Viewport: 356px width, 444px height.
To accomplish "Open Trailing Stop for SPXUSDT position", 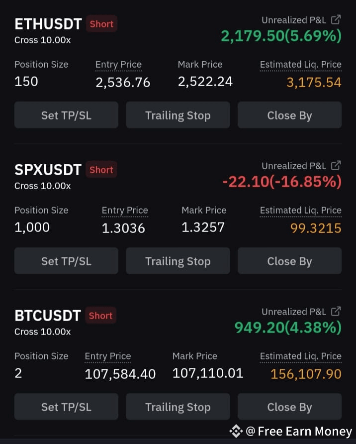I will pos(178,261).
